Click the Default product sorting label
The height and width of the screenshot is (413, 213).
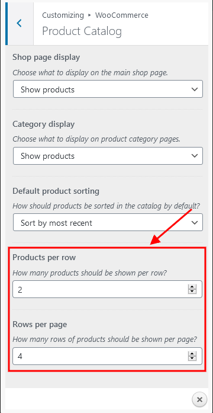coord(56,191)
